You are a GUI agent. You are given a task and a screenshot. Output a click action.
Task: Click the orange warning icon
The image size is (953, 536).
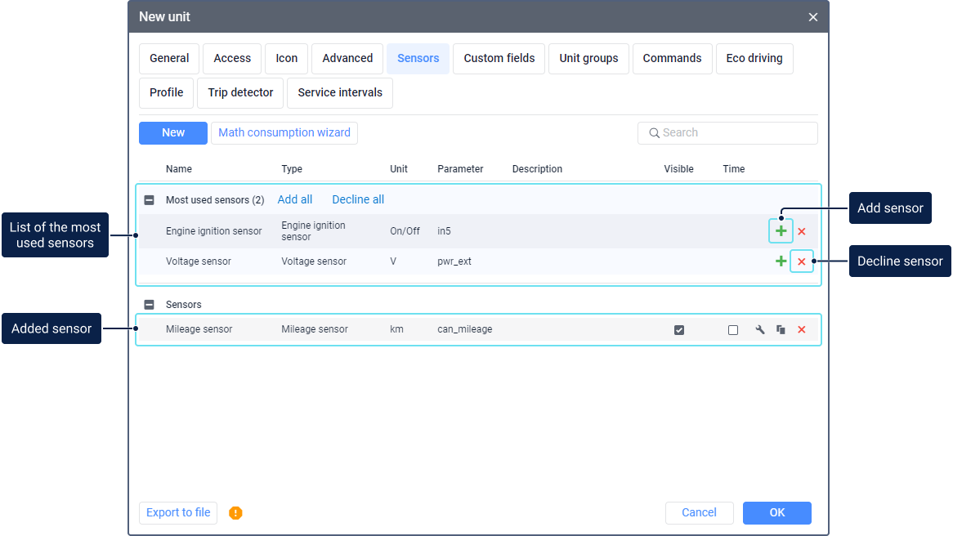tap(235, 513)
